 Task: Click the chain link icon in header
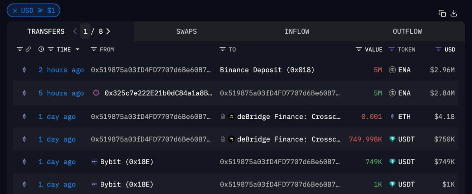click(x=28, y=49)
